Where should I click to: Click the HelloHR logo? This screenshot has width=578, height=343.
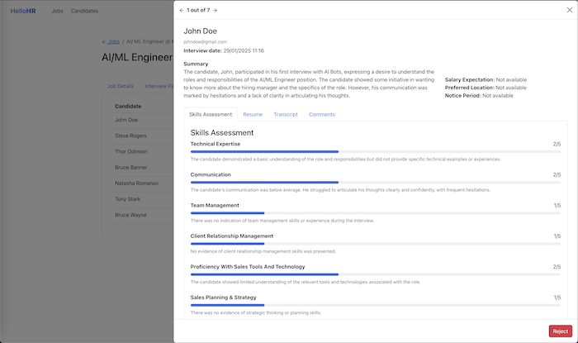[x=23, y=11]
